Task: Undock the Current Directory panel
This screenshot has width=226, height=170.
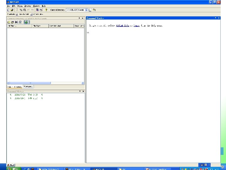Action: point(79,18)
